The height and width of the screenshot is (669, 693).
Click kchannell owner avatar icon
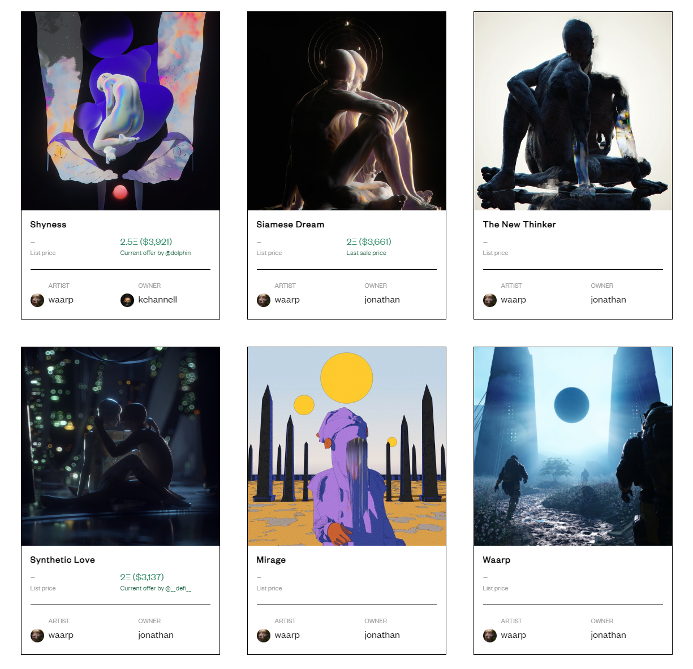click(127, 300)
